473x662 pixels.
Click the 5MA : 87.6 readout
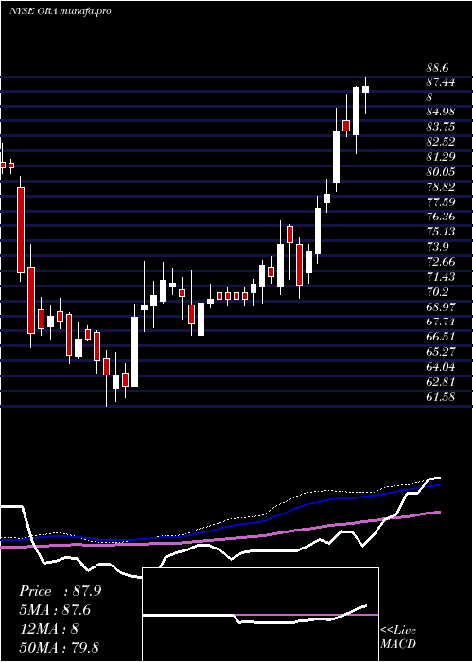pyautogui.click(x=55, y=610)
